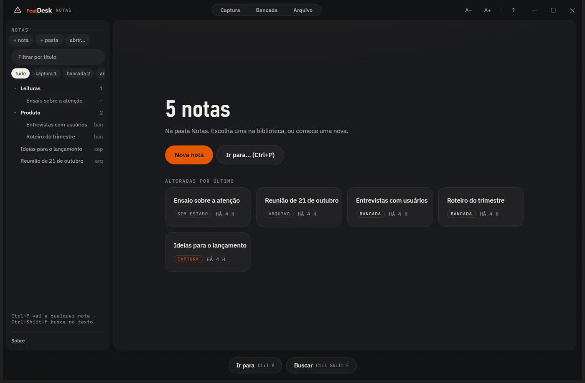Open the Ensaio sobre a atenção card

[x=208, y=207]
